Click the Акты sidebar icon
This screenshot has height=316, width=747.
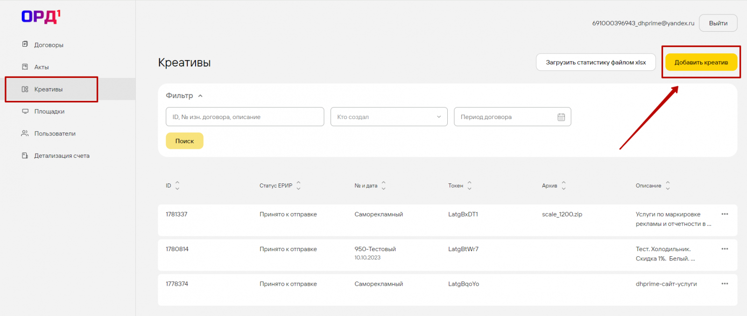[25, 67]
